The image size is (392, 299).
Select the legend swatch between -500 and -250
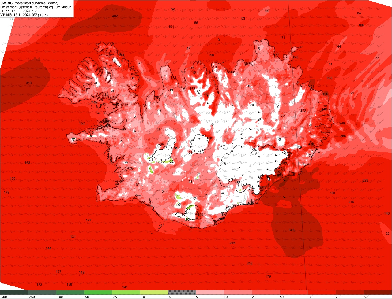pyautogui.click(x=14, y=292)
